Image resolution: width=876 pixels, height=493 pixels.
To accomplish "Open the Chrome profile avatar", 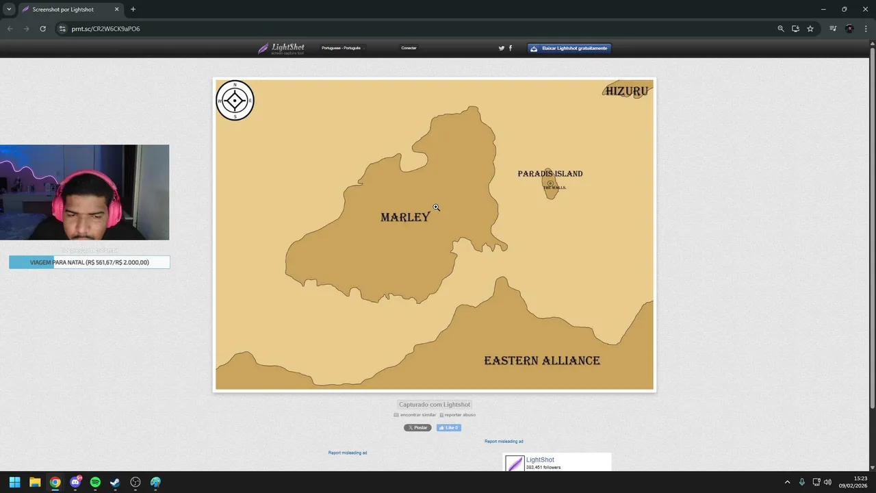I will click(849, 29).
